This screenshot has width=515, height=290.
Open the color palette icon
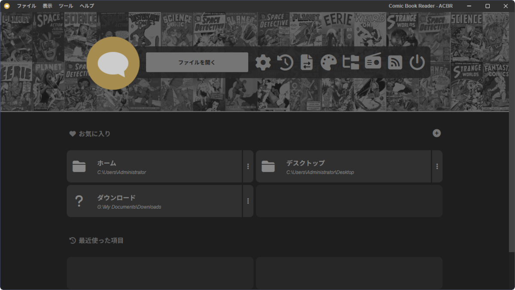pos(329,63)
